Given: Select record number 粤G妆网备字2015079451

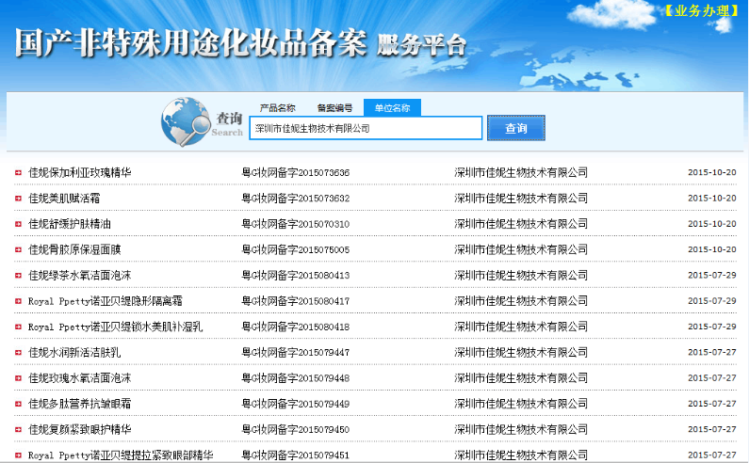Looking at the screenshot, I should click(x=296, y=455).
